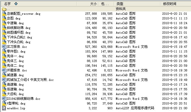Select the icon next to 壳体一.dwg

pos(4,56)
